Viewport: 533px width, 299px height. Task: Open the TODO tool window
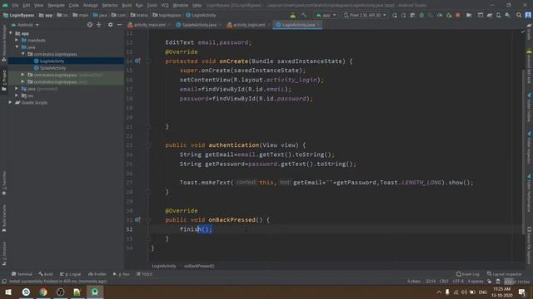(145, 274)
